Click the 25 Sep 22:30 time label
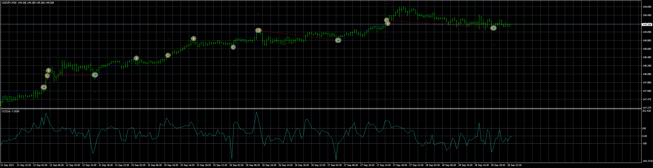 (x=220, y=165)
